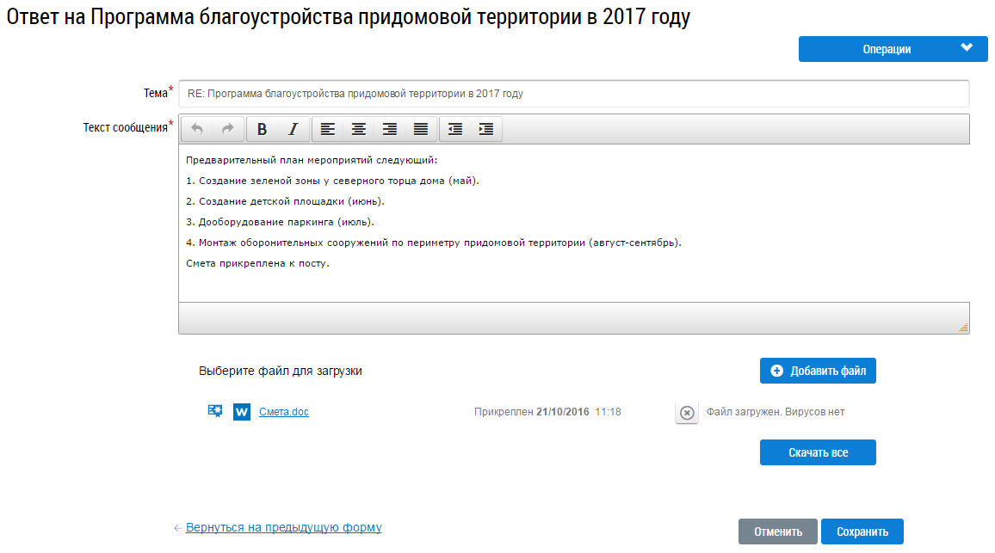Justify the message text
Screen dimensions: 995x553
point(421,129)
